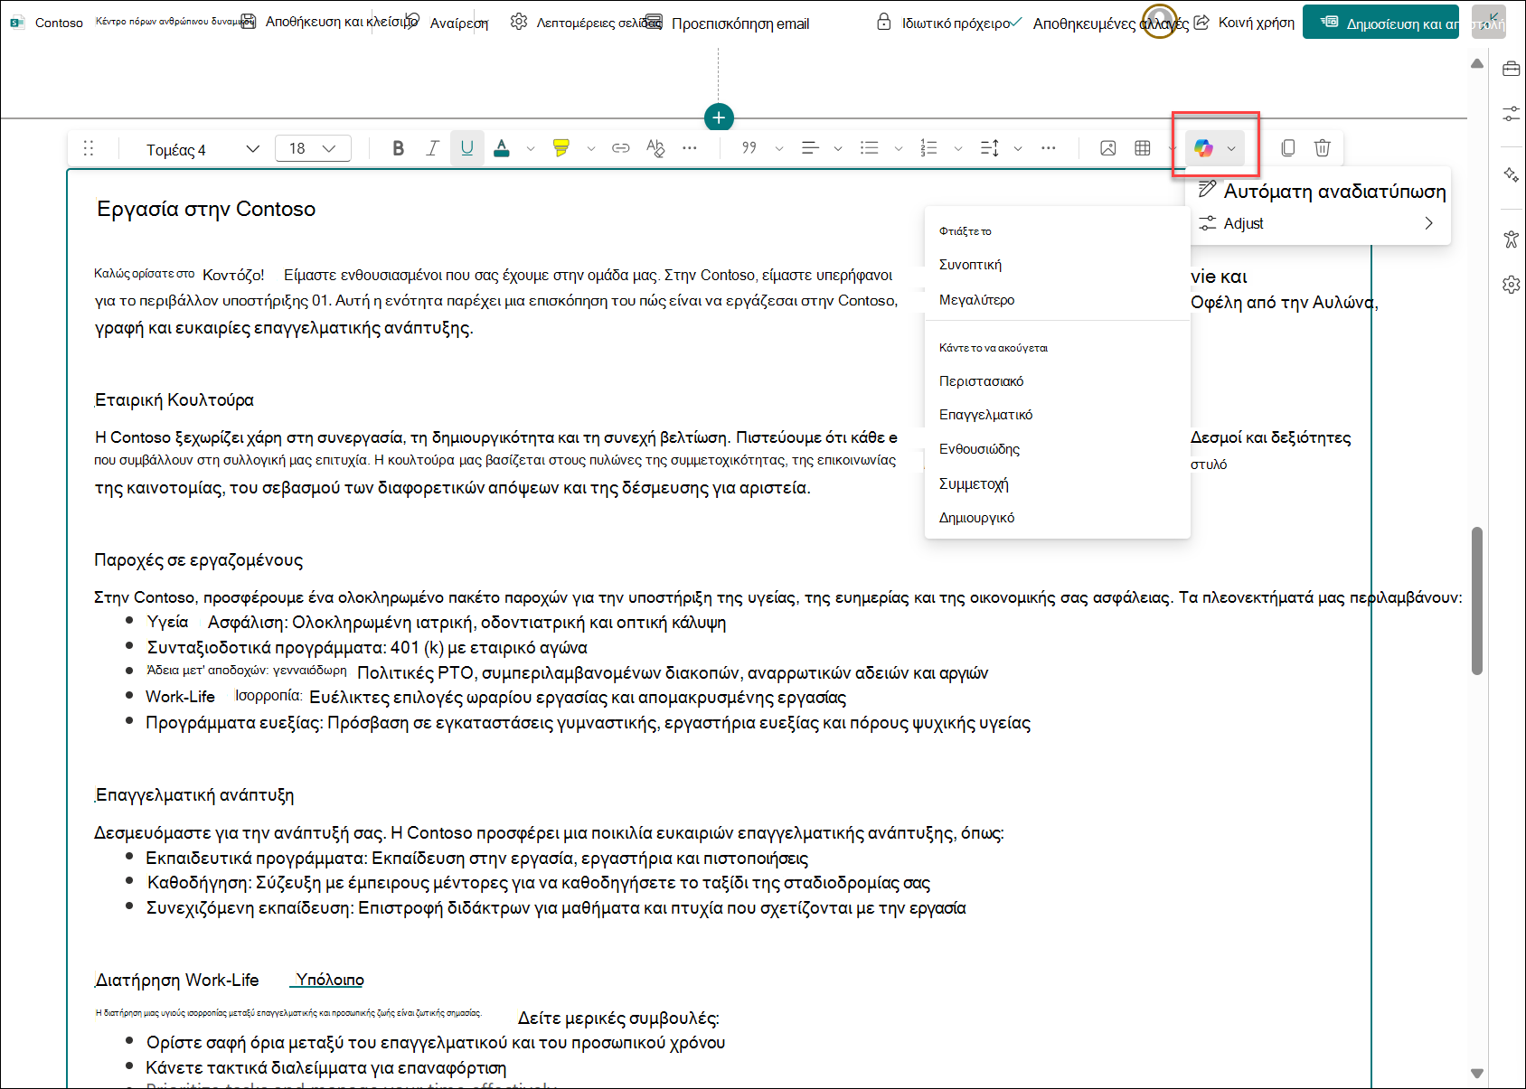Viewport: 1526px width, 1089px height.
Task: Toggle bold formatting
Action: pos(398,148)
